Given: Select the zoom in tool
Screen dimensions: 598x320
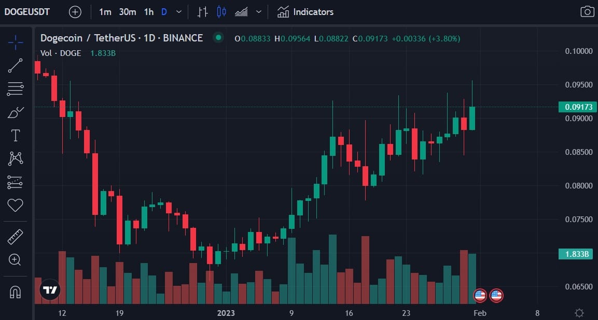Looking at the screenshot, I should pos(15,260).
